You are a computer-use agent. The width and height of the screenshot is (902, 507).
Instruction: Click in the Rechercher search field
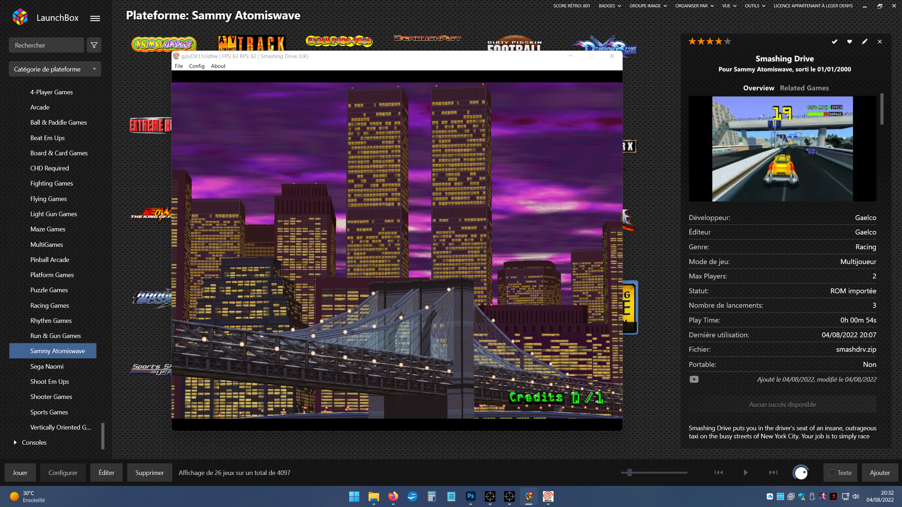tap(46, 45)
